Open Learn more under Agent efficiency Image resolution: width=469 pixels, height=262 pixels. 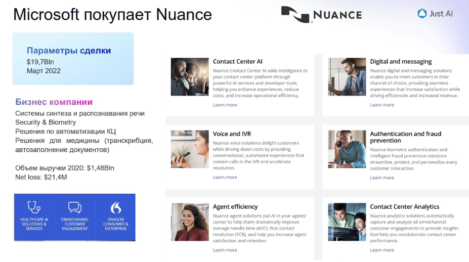pyautogui.click(x=225, y=250)
